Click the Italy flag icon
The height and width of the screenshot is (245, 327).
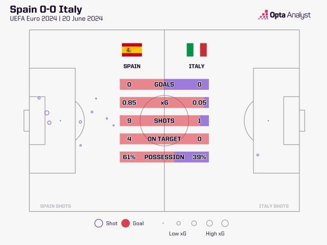tap(196, 50)
